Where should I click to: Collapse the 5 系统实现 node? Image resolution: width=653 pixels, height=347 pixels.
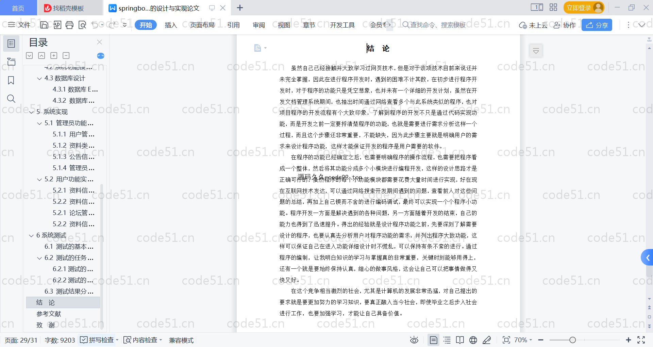point(31,112)
